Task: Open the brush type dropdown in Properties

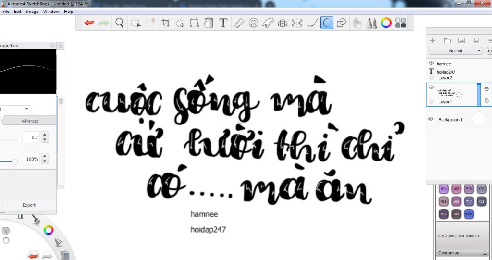Action: (x=15, y=109)
